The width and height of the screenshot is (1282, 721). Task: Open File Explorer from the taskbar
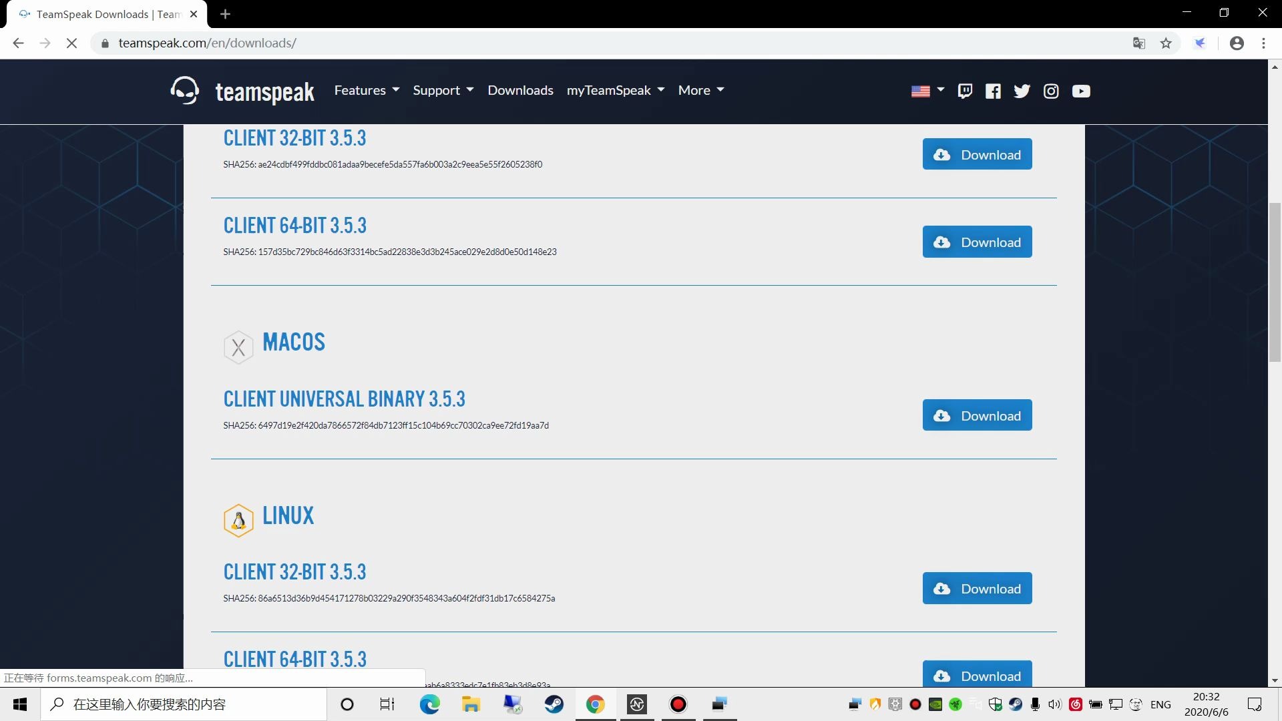coord(471,704)
